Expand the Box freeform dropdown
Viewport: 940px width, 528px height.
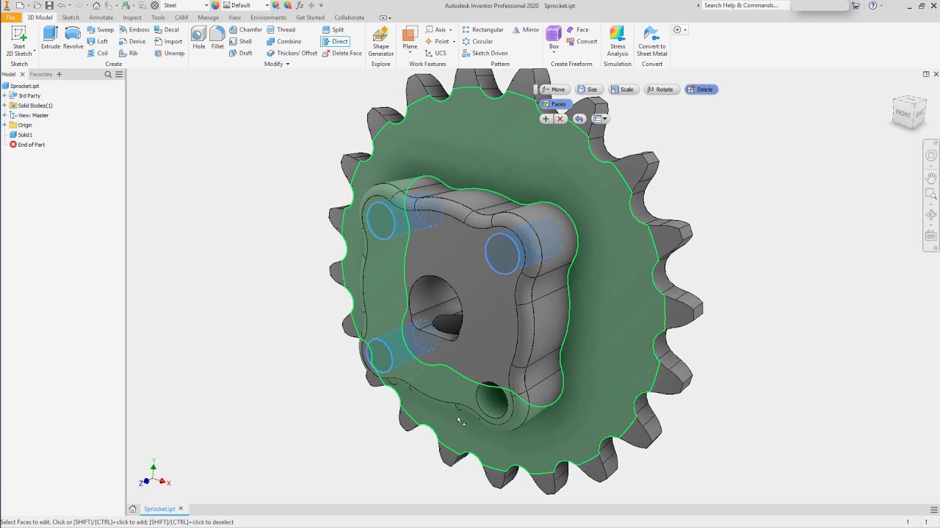(x=554, y=54)
